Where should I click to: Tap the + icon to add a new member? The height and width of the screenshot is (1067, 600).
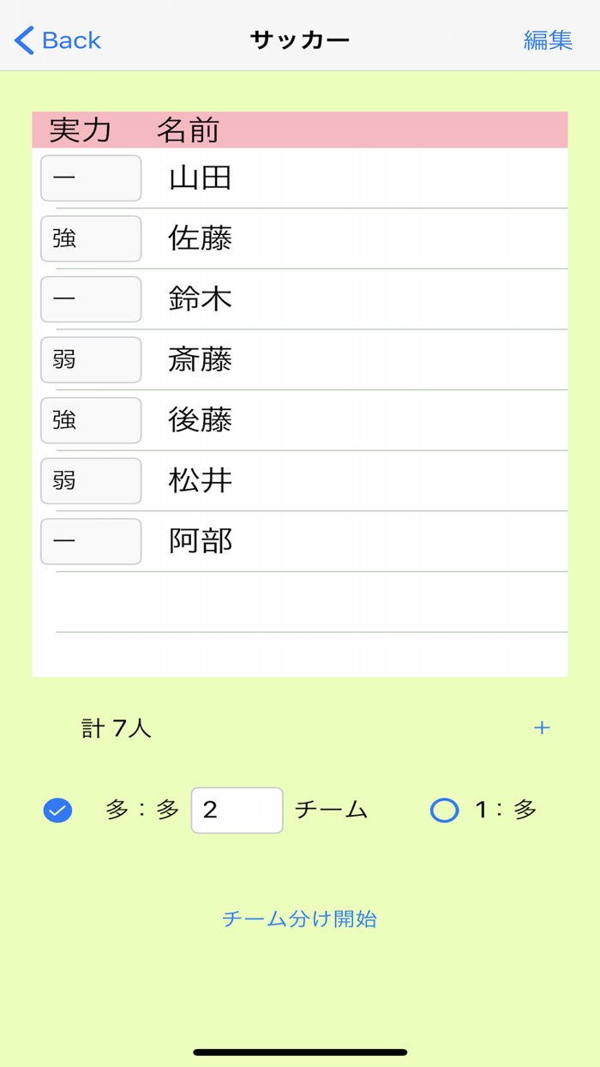click(x=542, y=727)
